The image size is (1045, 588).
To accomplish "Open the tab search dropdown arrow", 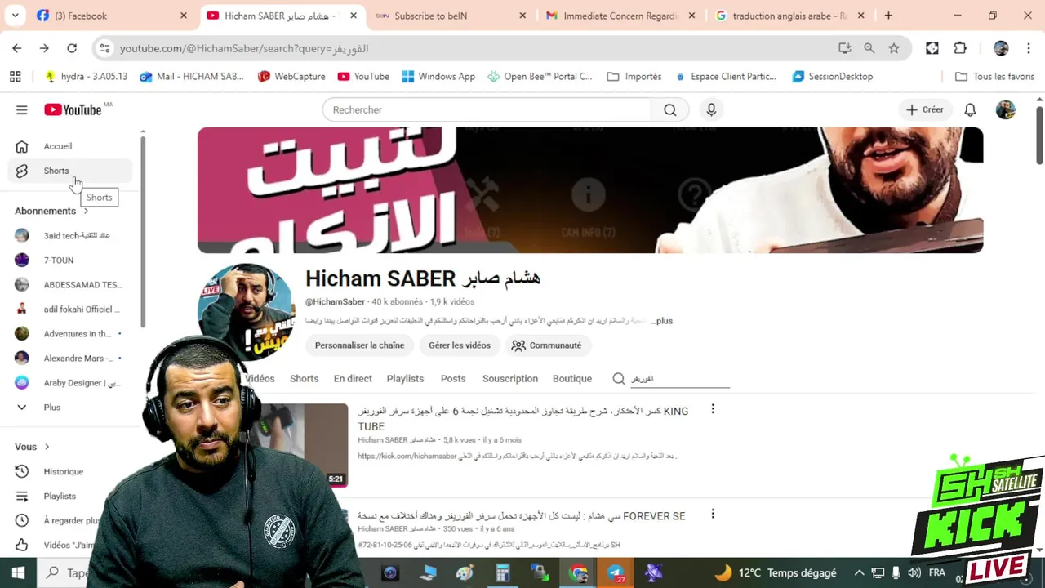I will [15, 16].
